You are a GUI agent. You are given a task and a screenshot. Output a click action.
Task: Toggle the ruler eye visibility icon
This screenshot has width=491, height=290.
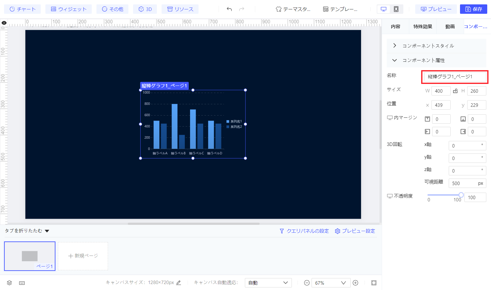[4, 23]
